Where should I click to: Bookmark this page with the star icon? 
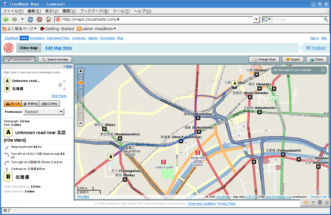pos(250,19)
